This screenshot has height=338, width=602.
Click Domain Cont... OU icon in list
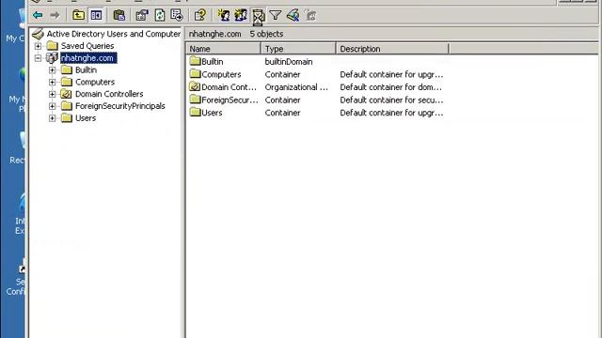click(x=195, y=86)
